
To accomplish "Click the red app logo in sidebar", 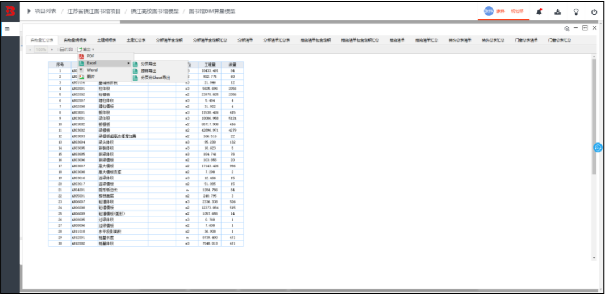I will (10, 11).
